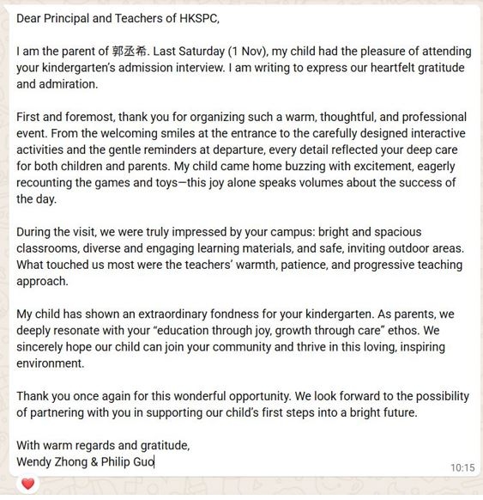This screenshot has height=500, width=483.
Task: Click the word 'HKSPC' in the greeting
Action: point(199,19)
